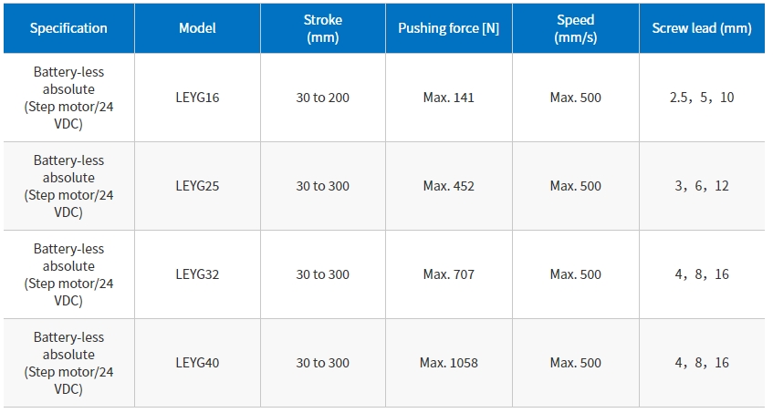Select the LEYG32 model entry

coord(197,274)
